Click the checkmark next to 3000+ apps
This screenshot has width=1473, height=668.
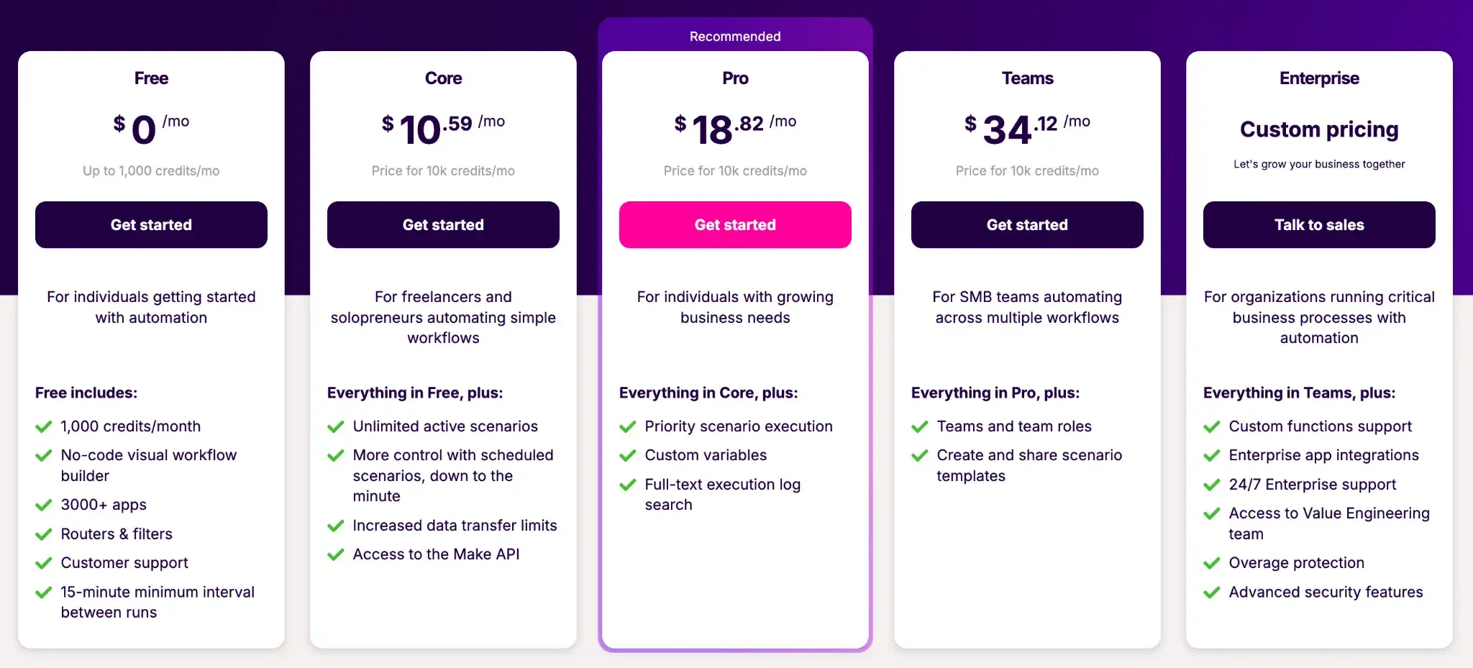pos(44,505)
